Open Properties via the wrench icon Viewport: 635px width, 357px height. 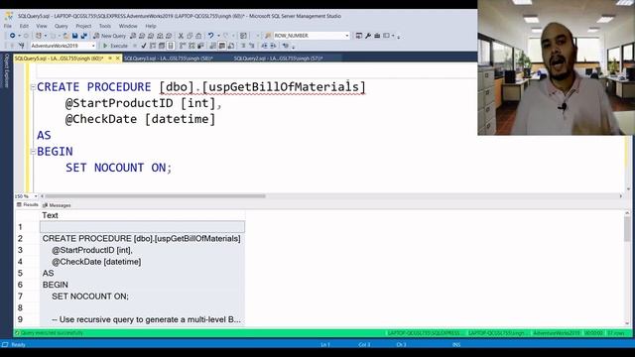click(368, 36)
